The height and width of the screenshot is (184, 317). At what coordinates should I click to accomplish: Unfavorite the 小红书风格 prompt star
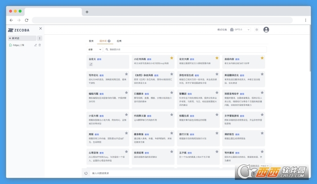pyautogui.click(x=172, y=58)
